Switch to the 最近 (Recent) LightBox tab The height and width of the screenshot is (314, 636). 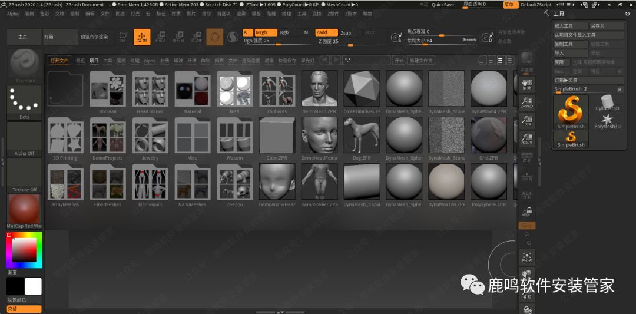(x=80, y=61)
